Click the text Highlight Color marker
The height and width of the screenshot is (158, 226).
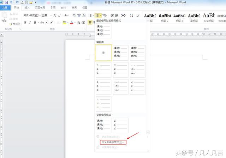coord(64,23)
